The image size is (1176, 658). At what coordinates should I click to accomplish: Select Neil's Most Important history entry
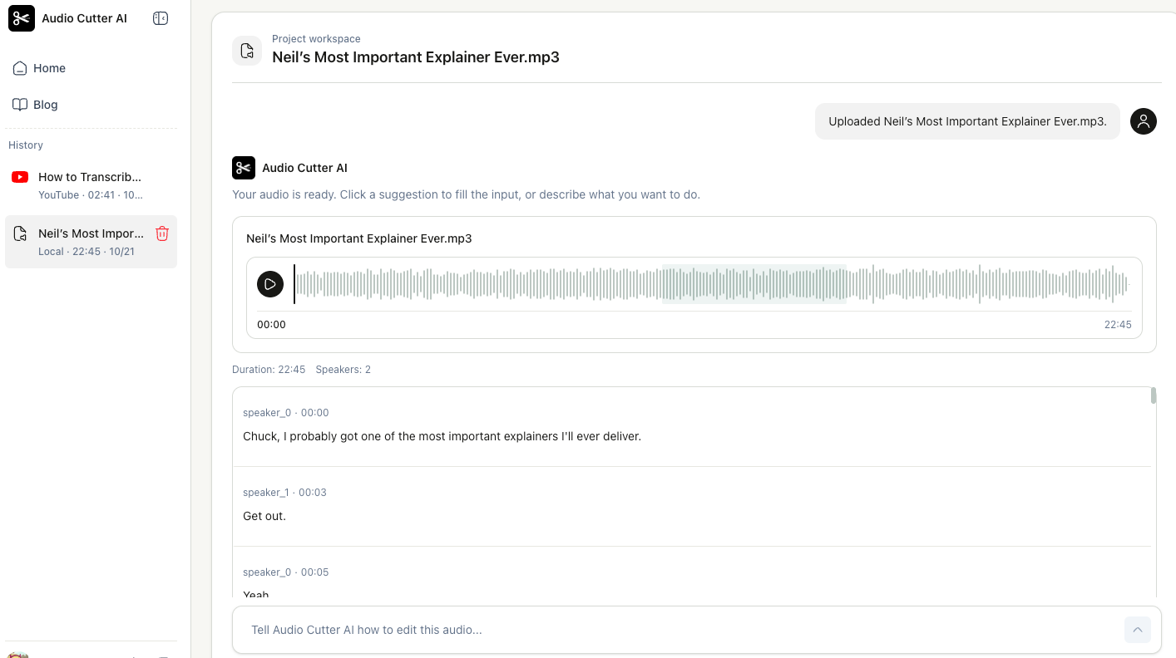point(91,242)
